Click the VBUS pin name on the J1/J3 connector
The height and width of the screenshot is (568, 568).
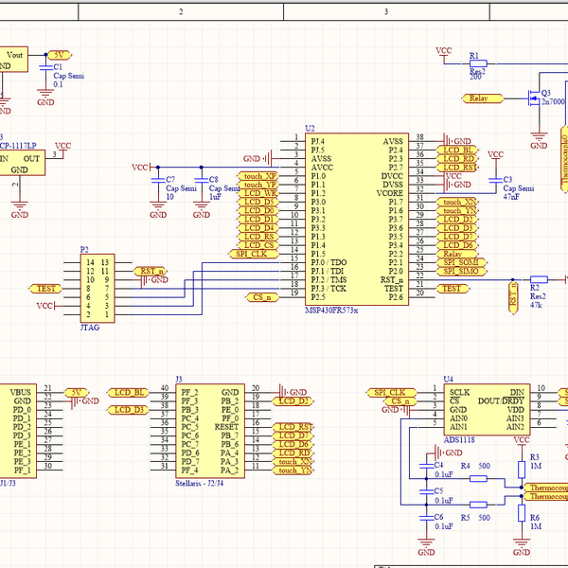[x=20, y=392]
